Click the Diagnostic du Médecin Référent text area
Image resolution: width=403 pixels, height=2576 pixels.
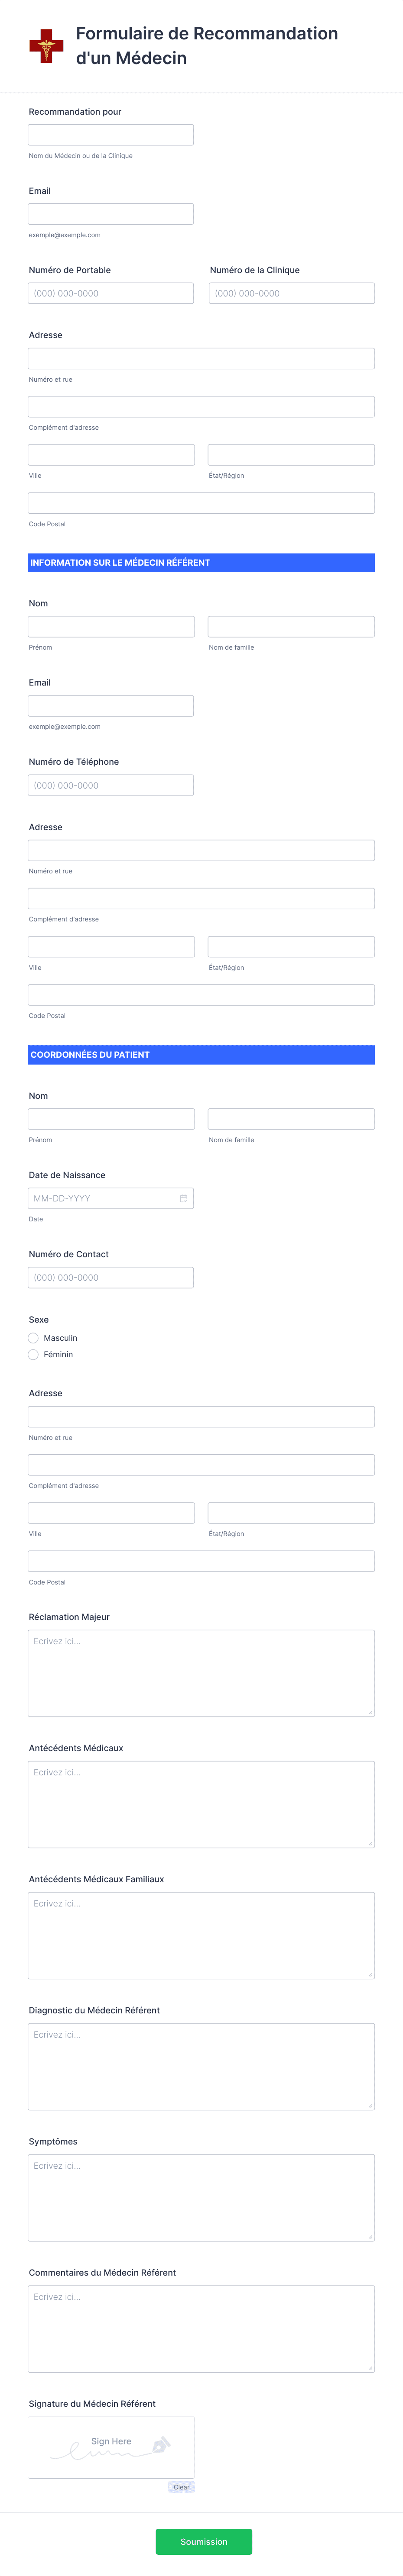201,2066
